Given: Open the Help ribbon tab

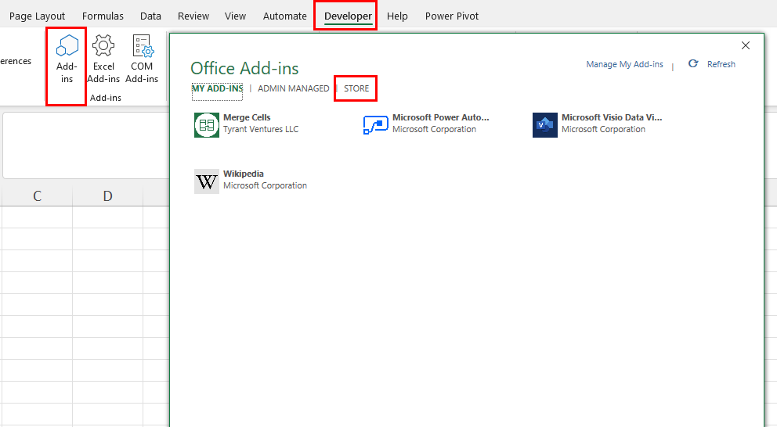Looking at the screenshot, I should pos(397,16).
